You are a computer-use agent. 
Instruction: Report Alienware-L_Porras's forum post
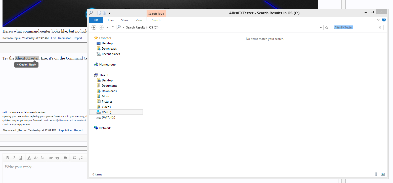click(78, 131)
